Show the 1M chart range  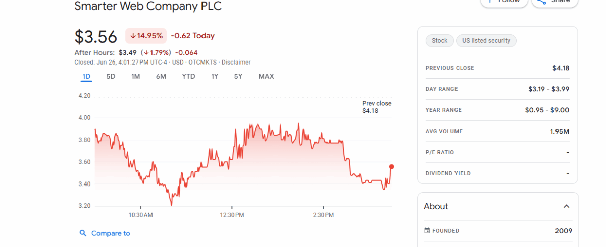tap(135, 77)
